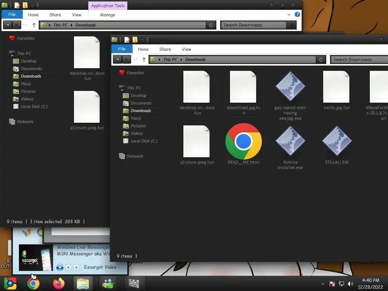
Task: Expand the ribbon chevron in back window
Action: (x=289, y=15)
